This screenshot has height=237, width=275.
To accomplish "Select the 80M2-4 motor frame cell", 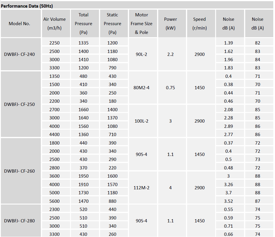I will coord(142,88).
